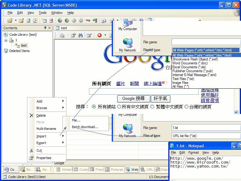Image resolution: width=241 pixels, height=181 pixels.
Task: Open the 新聞 link
Action: [134, 84]
